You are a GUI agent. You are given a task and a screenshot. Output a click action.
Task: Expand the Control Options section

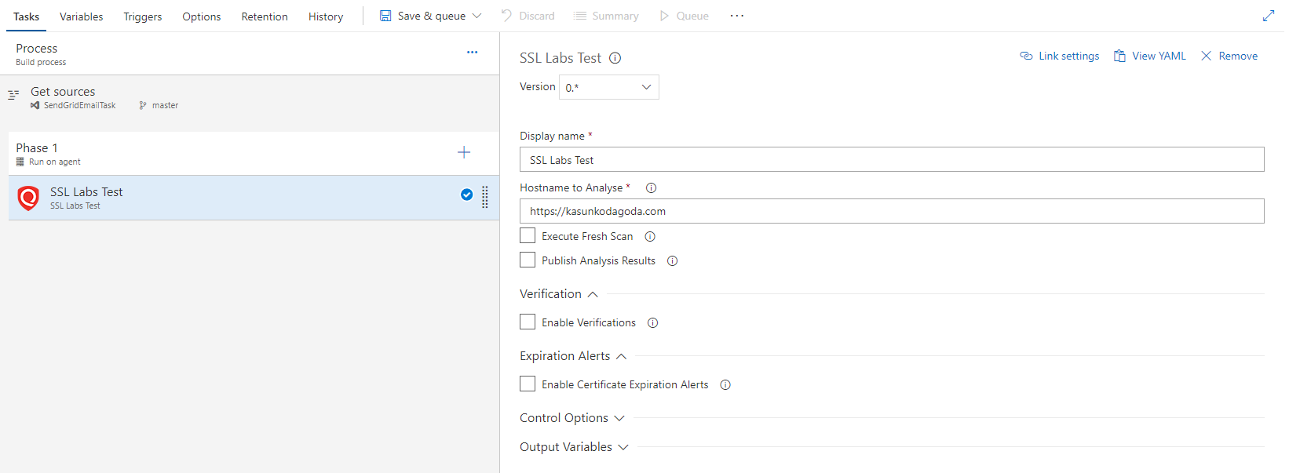(x=571, y=418)
